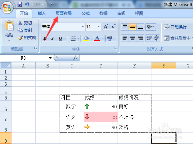The height and width of the screenshot is (144, 193).
Task: Undo the last action
Action: pyautogui.click(x=27, y=4)
